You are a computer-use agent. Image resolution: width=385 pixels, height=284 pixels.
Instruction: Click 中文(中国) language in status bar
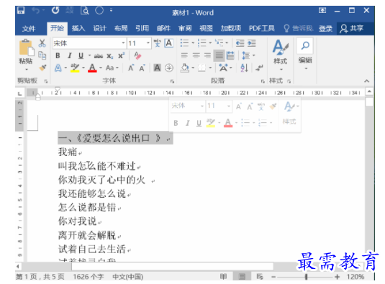128,277
